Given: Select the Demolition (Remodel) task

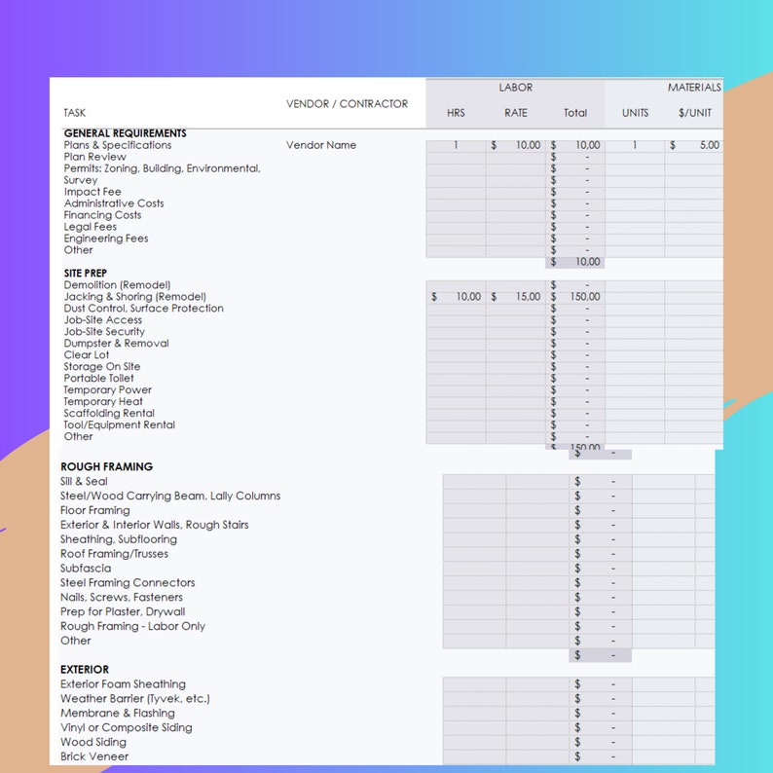Looking at the screenshot, I should coord(117,285).
